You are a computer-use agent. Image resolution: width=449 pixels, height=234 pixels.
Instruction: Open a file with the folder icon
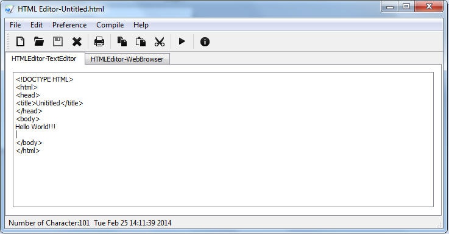coord(38,41)
